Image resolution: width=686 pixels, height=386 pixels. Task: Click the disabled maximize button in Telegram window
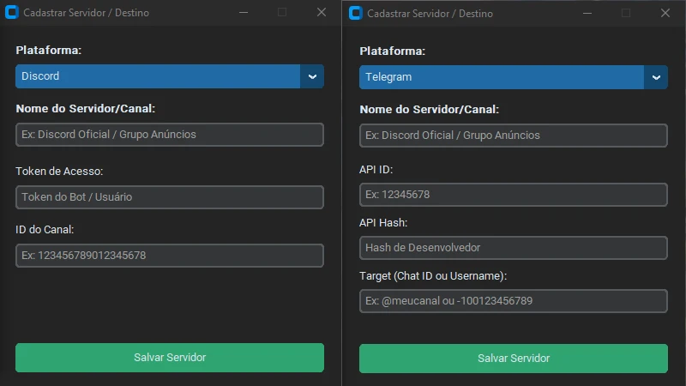point(626,13)
